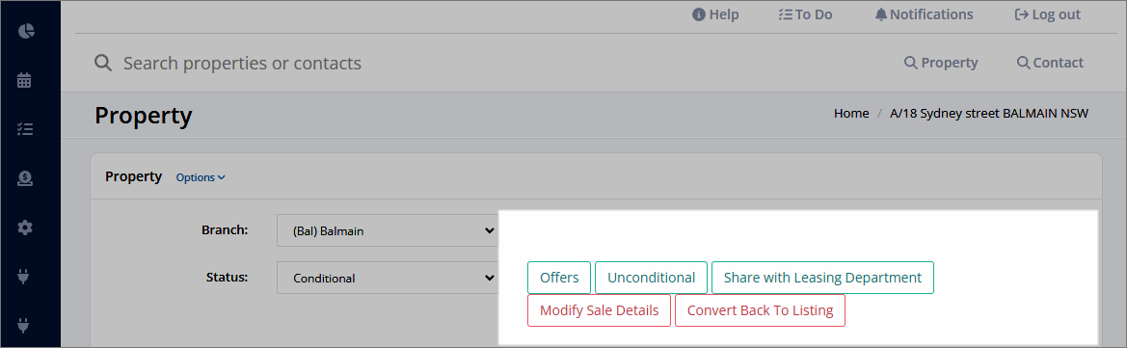Click Share with Leasing Department button

coord(822,278)
